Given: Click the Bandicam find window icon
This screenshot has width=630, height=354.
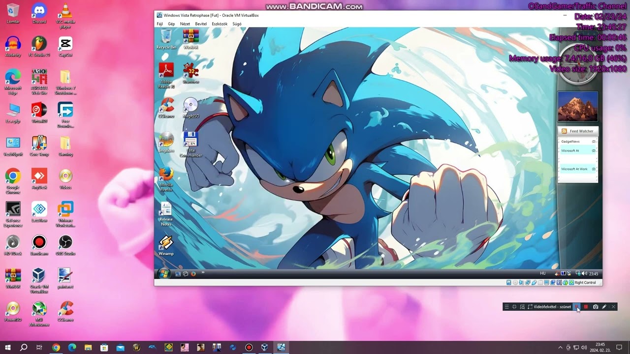Looking at the screenshot, I should click(x=522, y=307).
